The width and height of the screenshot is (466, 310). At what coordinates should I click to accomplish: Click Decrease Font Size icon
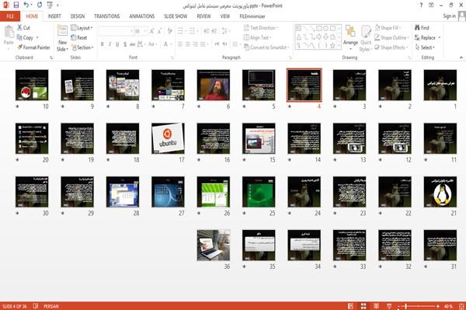pos(159,30)
